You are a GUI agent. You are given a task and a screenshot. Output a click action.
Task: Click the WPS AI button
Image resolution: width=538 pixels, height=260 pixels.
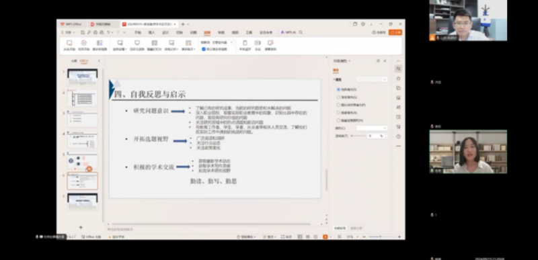click(289, 32)
